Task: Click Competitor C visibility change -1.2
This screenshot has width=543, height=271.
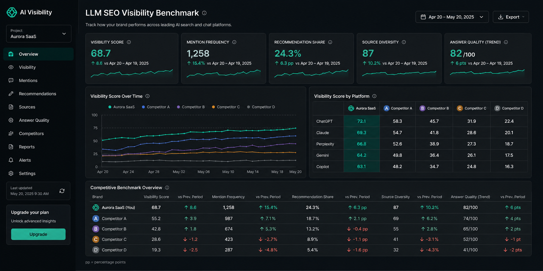Action: click(x=190, y=240)
